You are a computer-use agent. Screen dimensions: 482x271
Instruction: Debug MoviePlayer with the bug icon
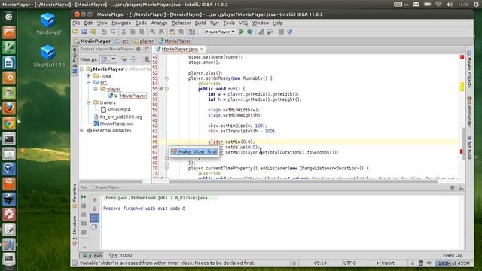(x=250, y=32)
